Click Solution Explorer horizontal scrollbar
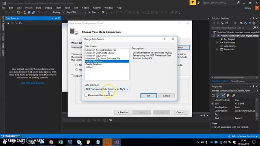This screenshot has width=260, height=146. pyautogui.click(x=229, y=77)
